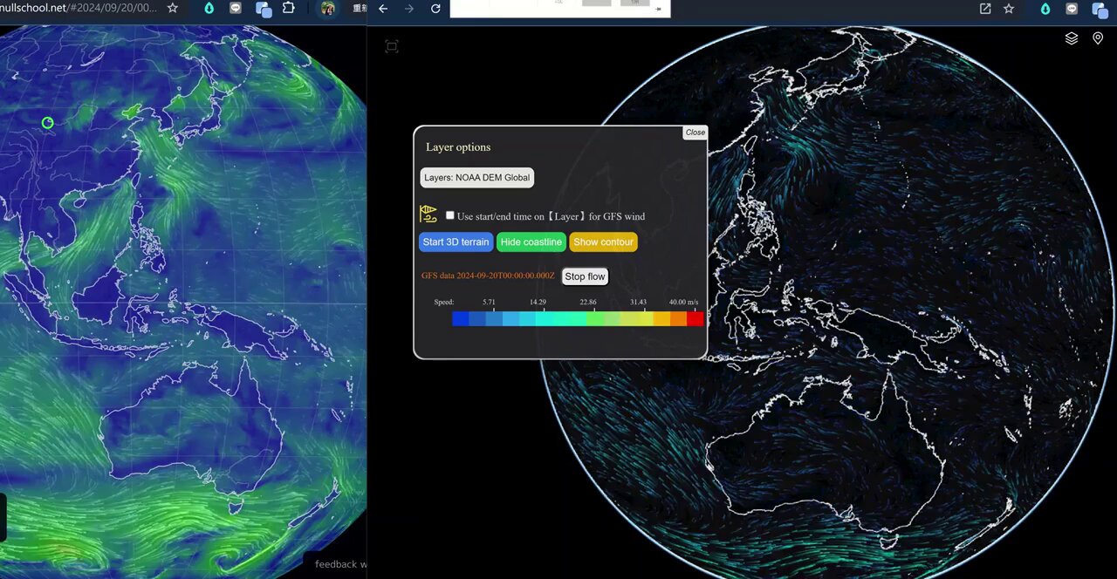
Task: Click the teal water-drop extension in right browser
Action: click(x=1045, y=9)
